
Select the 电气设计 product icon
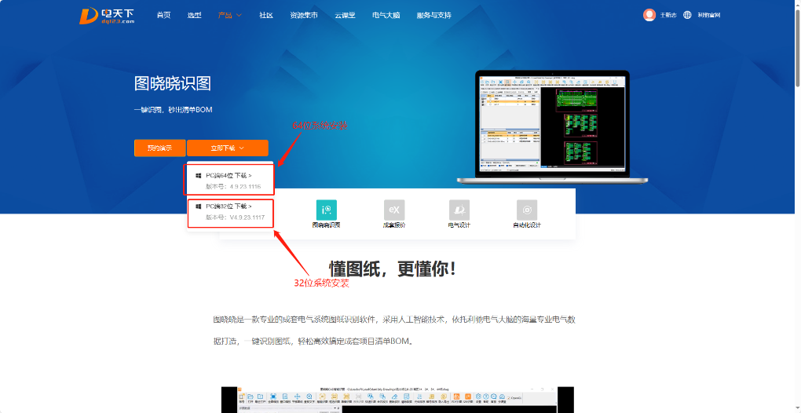[459, 210]
